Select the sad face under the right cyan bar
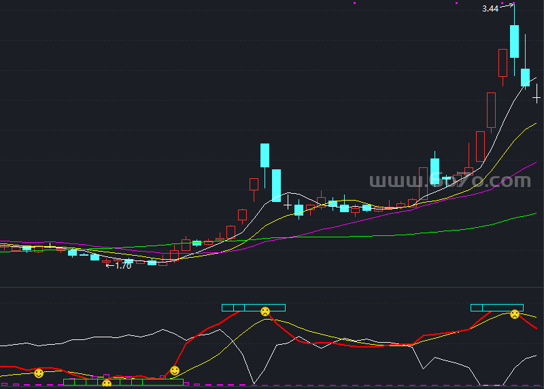Image resolution: width=544 pixels, height=389 pixels. pyautogui.click(x=515, y=314)
